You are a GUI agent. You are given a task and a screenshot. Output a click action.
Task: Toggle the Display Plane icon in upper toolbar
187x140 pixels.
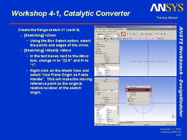pos(155,34)
